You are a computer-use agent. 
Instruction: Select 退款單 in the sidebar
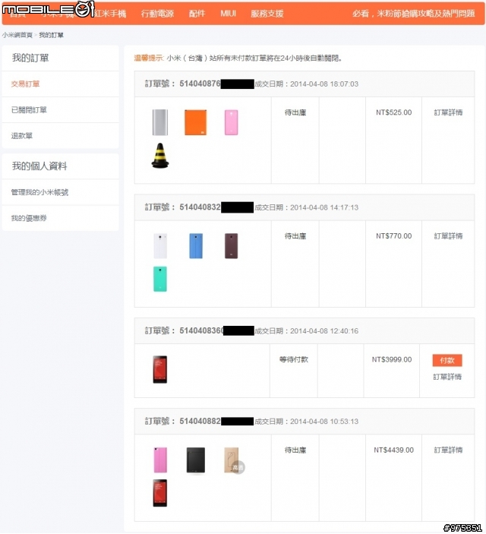pos(22,135)
